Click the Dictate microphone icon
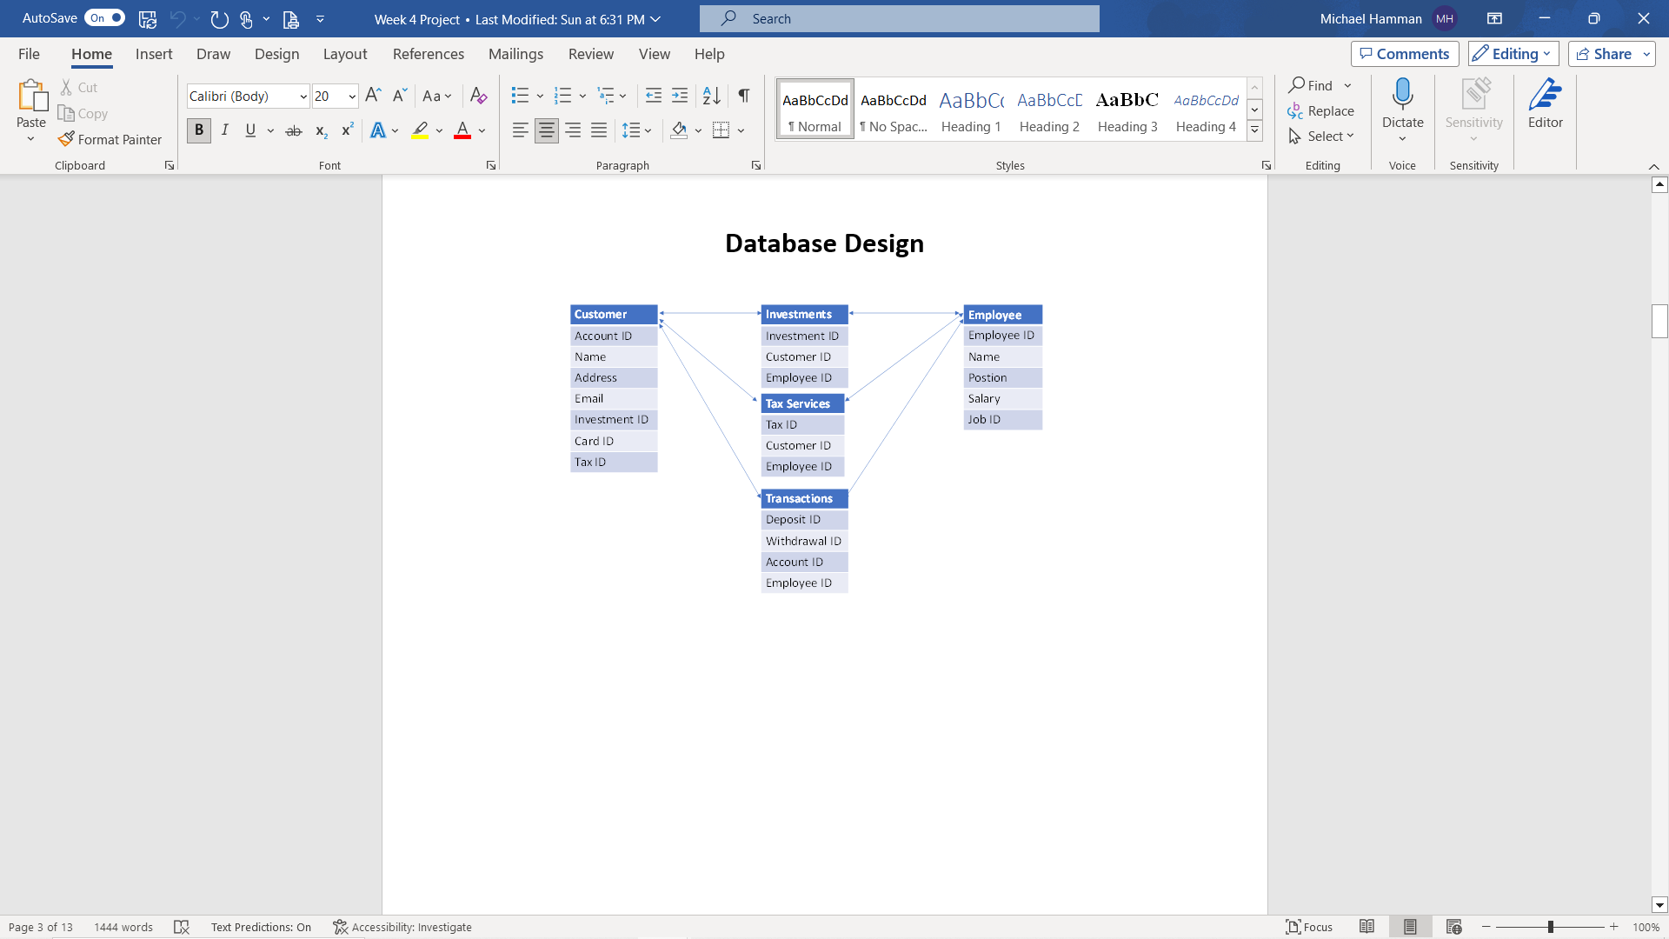 [x=1402, y=94]
